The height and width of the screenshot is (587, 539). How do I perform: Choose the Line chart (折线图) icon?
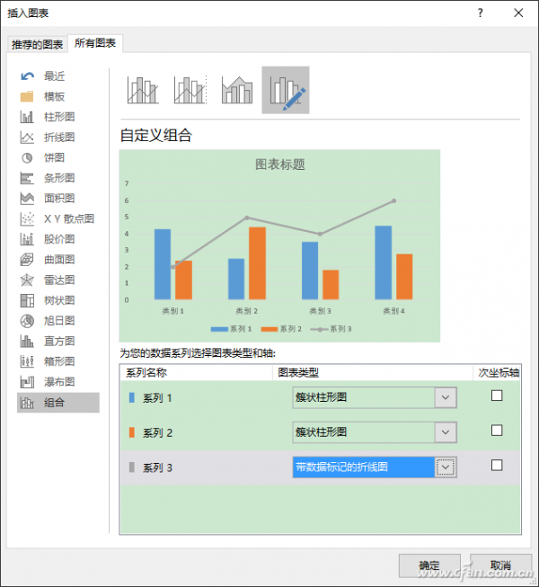(x=27, y=138)
